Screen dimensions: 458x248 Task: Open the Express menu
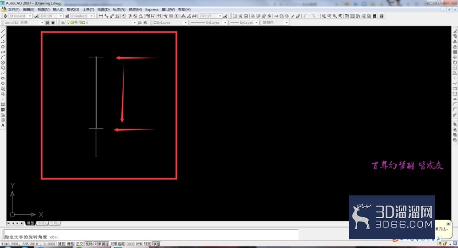(152, 9)
